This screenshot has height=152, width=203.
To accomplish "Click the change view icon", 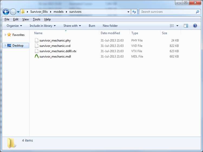I will (x=172, y=26).
